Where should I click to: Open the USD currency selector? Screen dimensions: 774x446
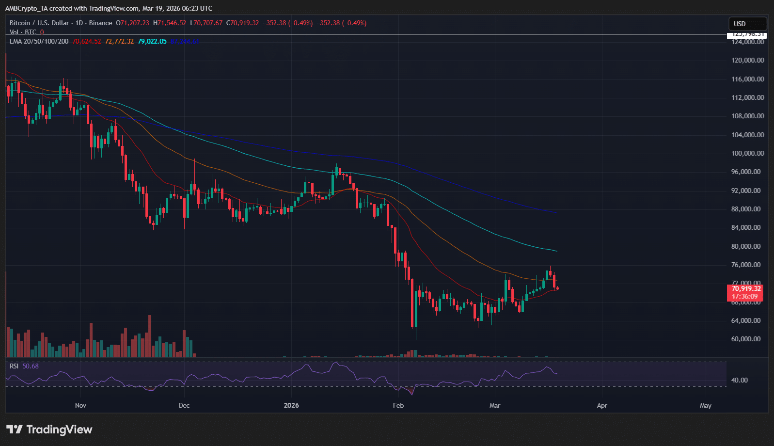pos(747,24)
